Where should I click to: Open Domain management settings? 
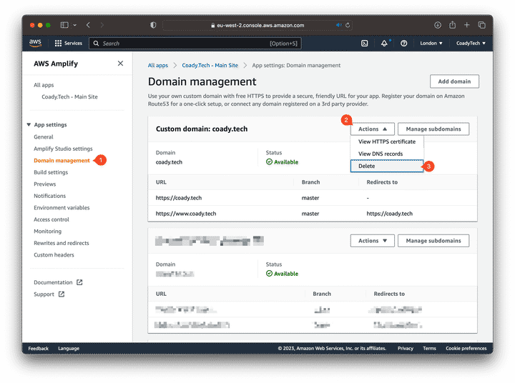(x=62, y=161)
